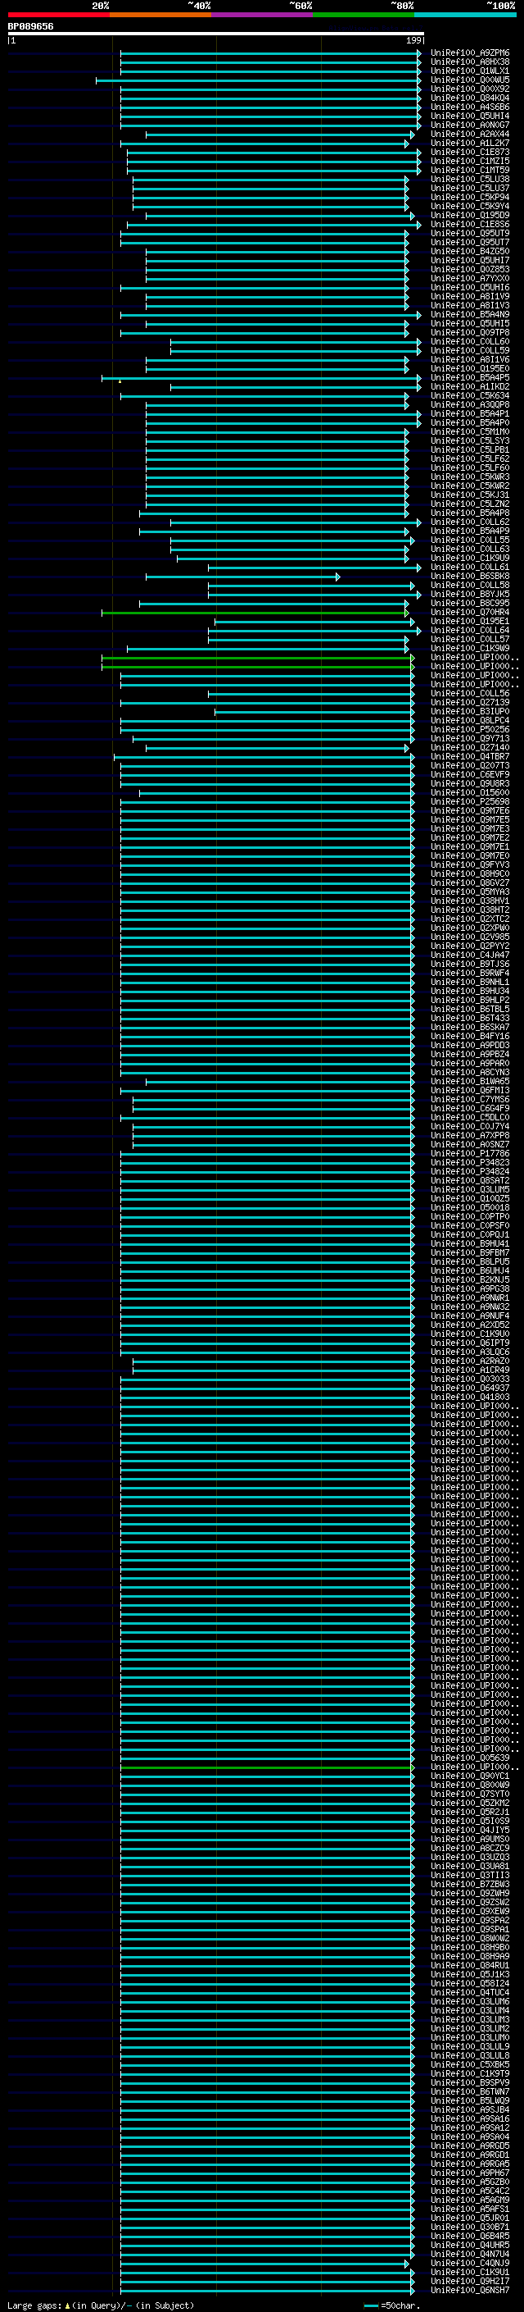Screen dimensions: 524x2312
Task: Open hit UniRef100_Q84KQ4
Action: (469, 98)
